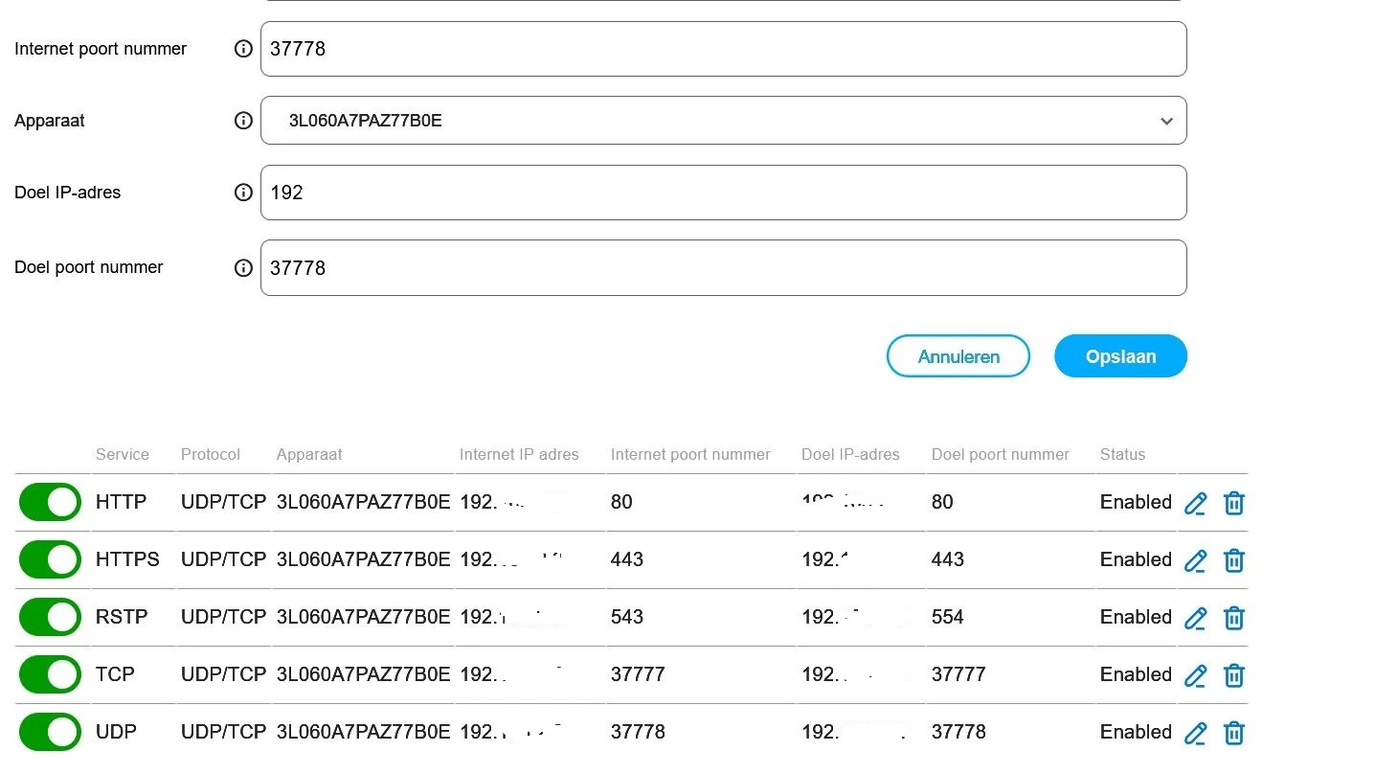Delete the HTTPS port forwarding rule
The height and width of the screenshot is (774, 1375).
[1234, 560]
